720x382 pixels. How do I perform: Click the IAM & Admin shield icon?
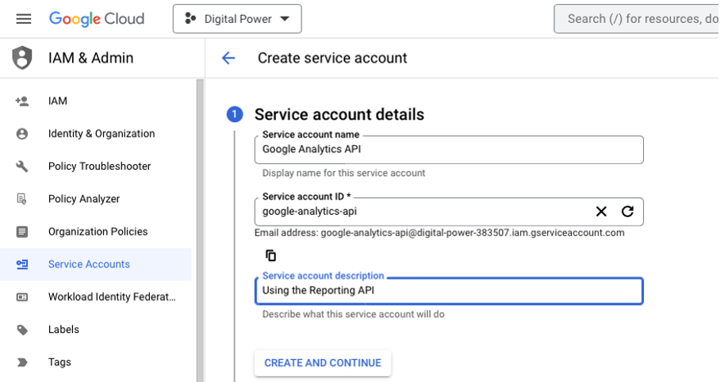(x=22, y=58)
